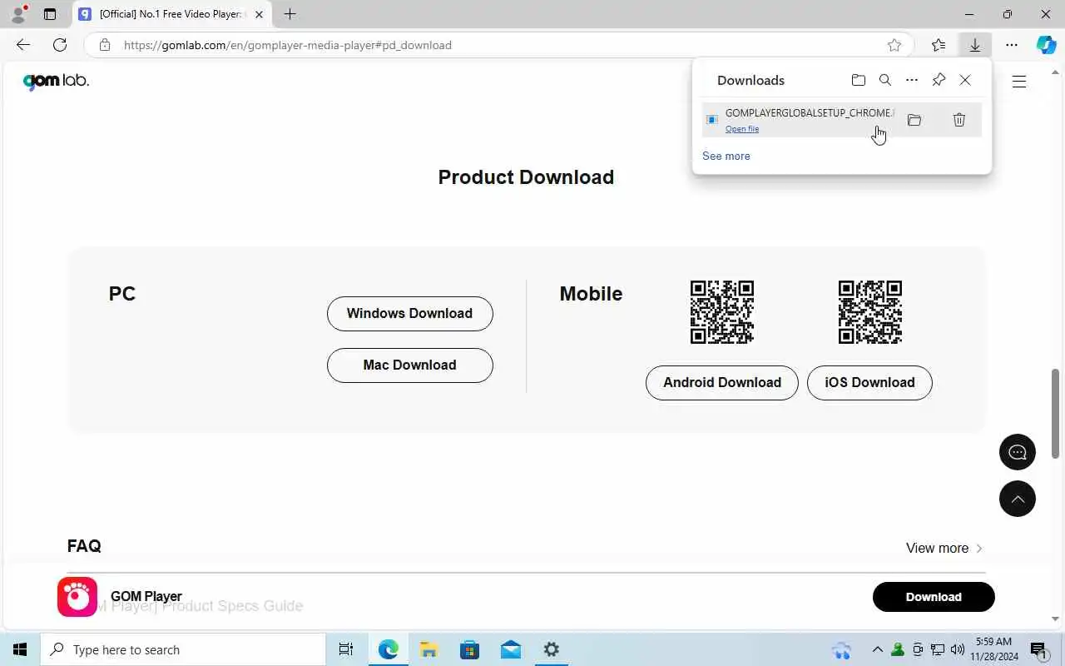Click the Android QR code image
Screen dimensions: 1065x666
(x=722, y=312)
